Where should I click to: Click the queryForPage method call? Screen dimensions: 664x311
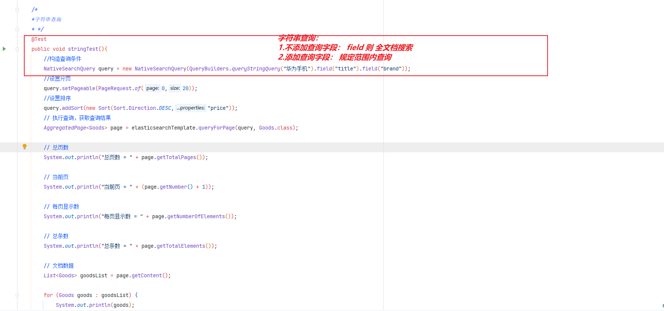click(x=217, y=128)
